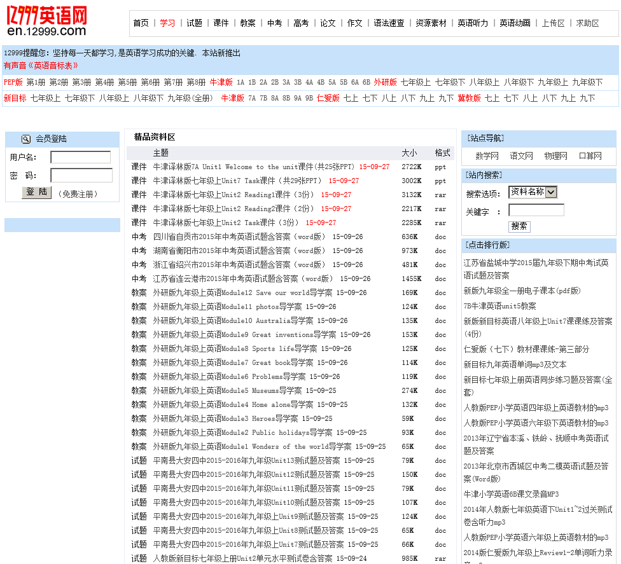Open the 免费注册 registration link
This screenshot has height=564, width=621.
tap(78, 194)
